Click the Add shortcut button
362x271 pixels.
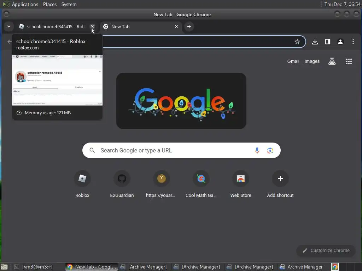point(280,184)
